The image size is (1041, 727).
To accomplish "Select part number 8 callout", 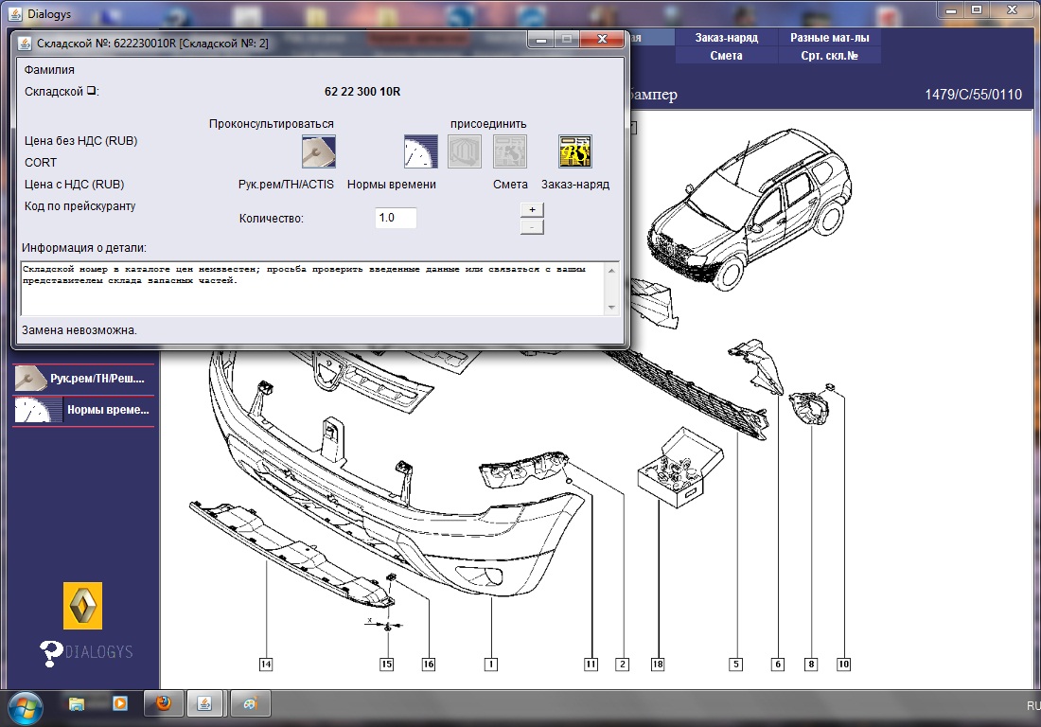I will (811, 664).
